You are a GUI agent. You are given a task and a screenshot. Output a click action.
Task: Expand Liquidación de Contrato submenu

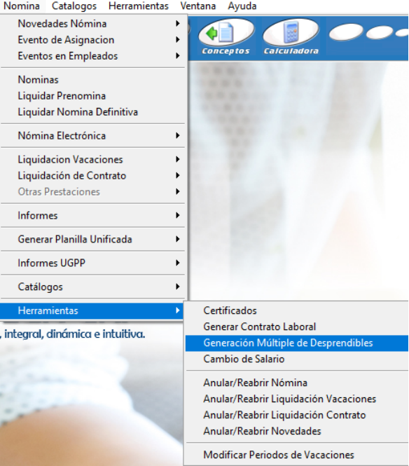point(92,176)
